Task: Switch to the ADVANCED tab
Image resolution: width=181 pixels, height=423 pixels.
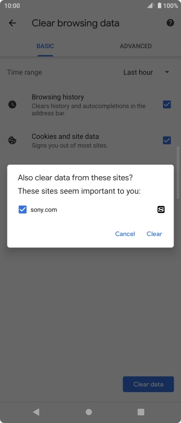Action: 136,46
